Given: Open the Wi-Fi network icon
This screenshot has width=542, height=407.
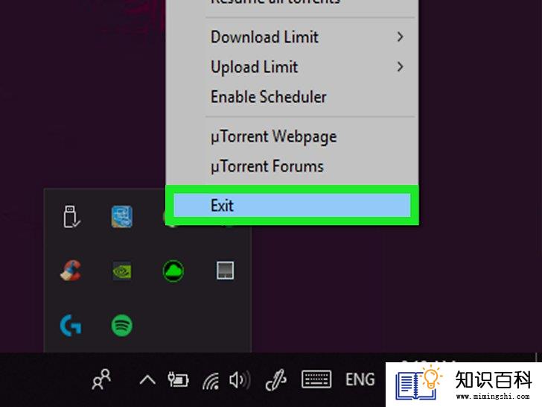Looking at the screenshot, I should click(211, 380).
